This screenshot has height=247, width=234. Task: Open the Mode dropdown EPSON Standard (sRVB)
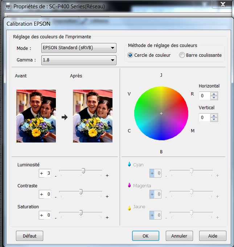point(79,48)
